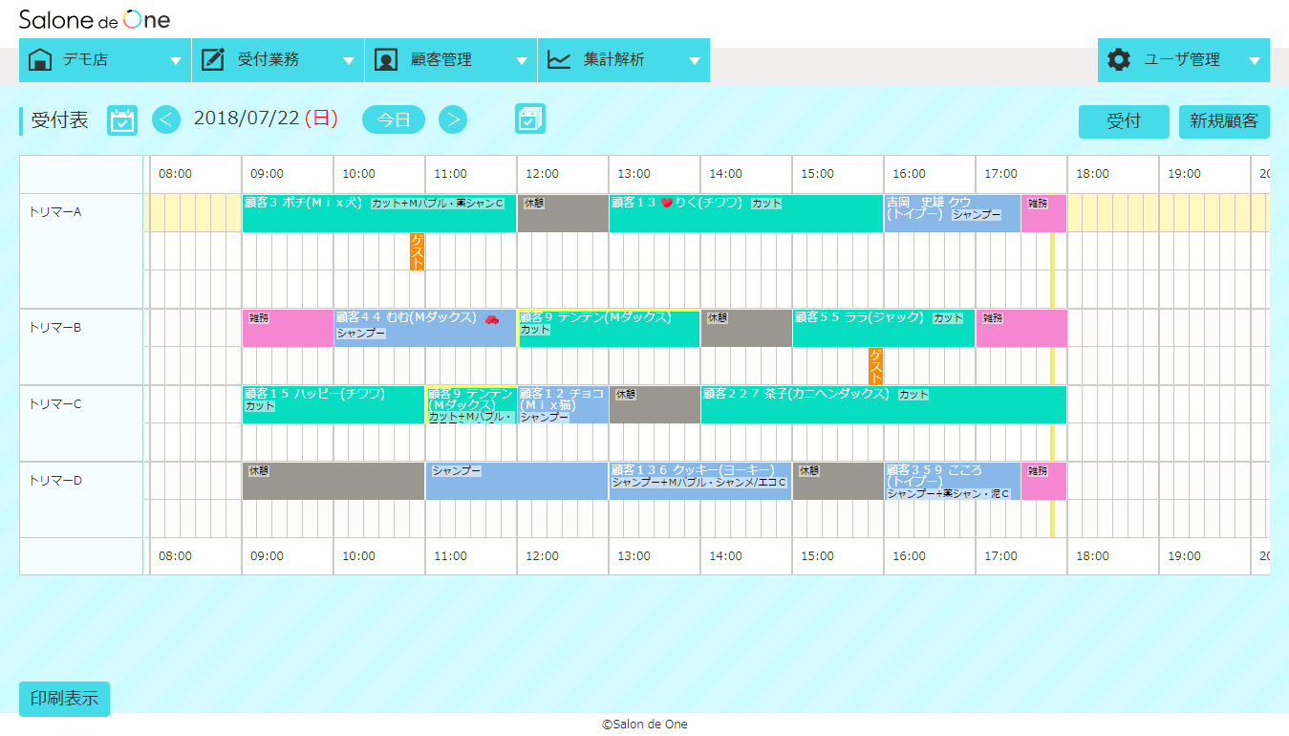Expand the ユーザ管理 dropdown arrow
Viewport: 1289px width, 736px height.
pyautogui.click(x=1255, y=60)
